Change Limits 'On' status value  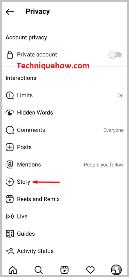121,95
